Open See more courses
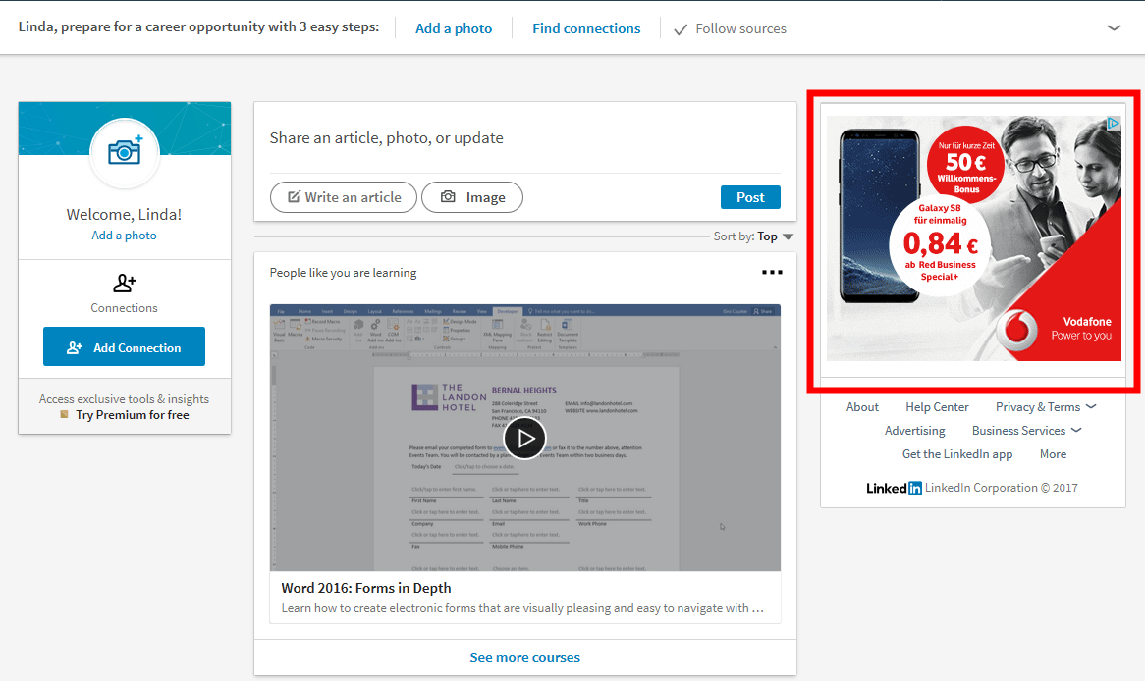Screen dimensions: 1145x681 tap(524, 656)
